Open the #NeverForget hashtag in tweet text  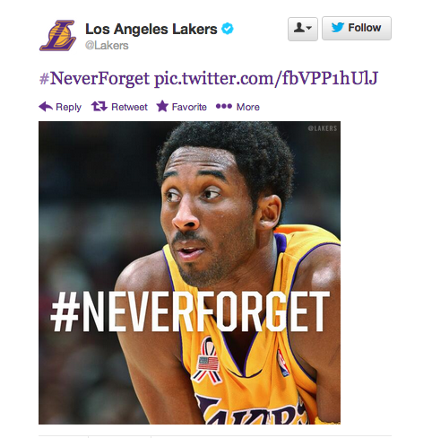pos(94,79)
